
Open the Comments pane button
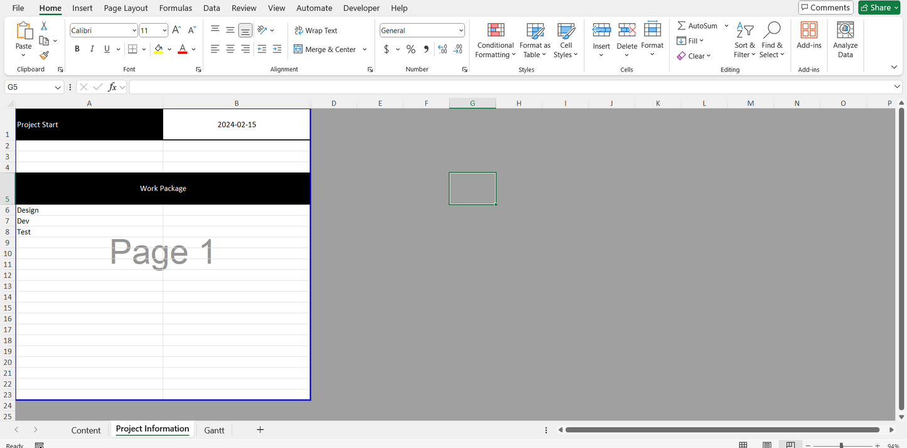click(x=825, y=8)
